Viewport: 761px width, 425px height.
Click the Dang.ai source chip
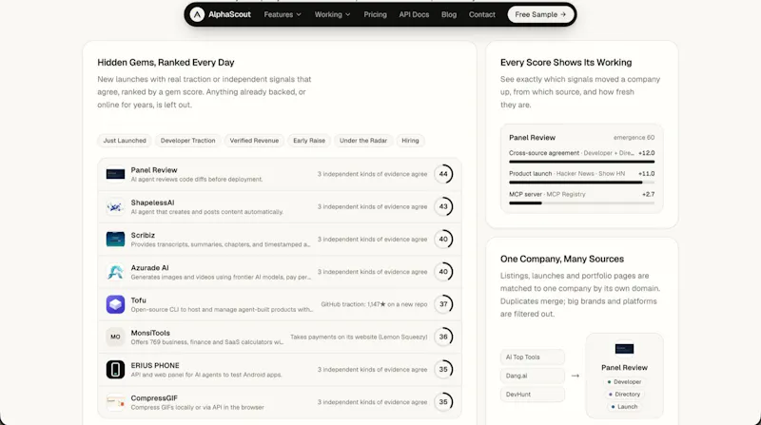pyautogui.click(x=533, y=376)
